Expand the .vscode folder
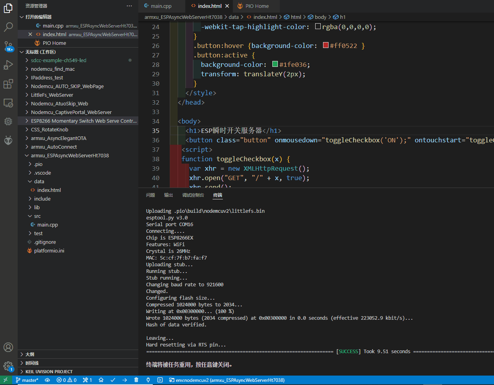 point(78,173)
